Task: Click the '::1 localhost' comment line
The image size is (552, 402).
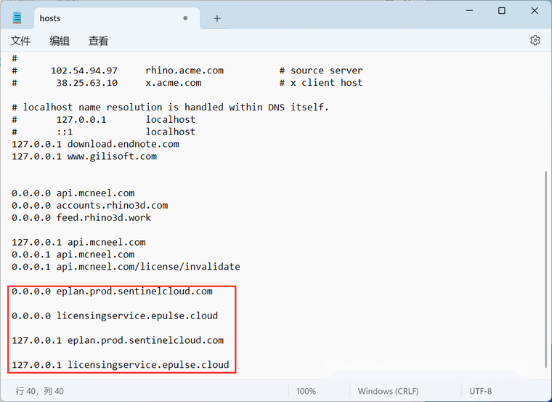Action: tap(103, 132)
